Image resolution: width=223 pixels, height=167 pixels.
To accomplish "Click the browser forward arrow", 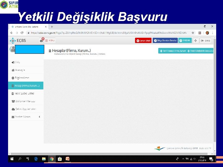I will pos(17,33).
